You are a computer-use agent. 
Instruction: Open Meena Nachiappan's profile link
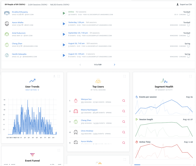pos(89,110)
